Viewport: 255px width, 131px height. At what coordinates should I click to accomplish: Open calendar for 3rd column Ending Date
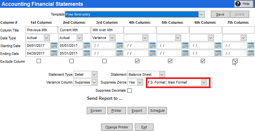coord(120,53)
